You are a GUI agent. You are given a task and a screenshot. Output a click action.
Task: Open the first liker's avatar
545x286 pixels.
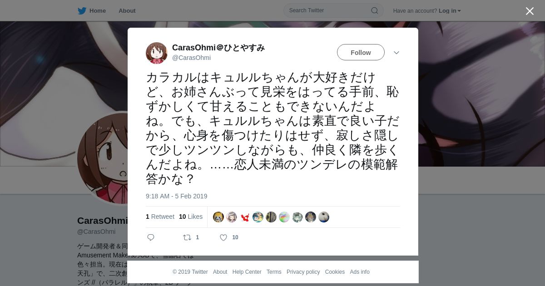[x=218, y=217]
